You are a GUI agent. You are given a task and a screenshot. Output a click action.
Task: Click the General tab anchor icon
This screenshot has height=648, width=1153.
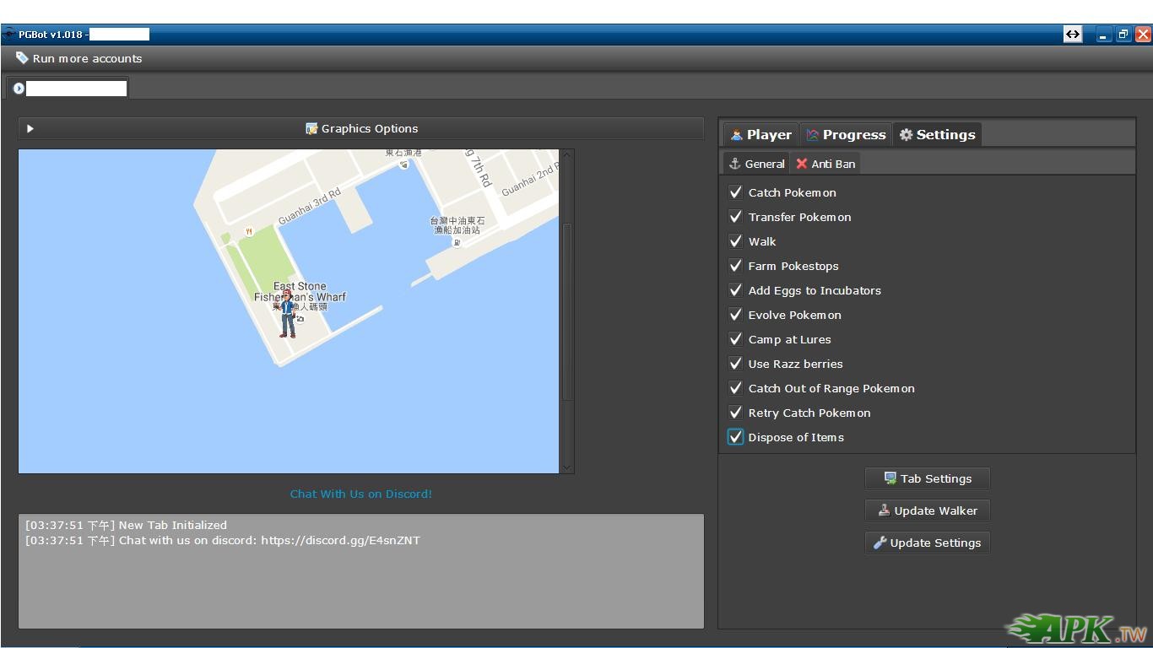coord(734,164)
